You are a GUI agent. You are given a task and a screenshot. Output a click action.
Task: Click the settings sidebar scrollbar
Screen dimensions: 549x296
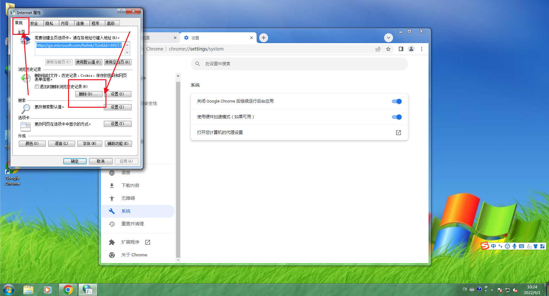tap(178, 169)
